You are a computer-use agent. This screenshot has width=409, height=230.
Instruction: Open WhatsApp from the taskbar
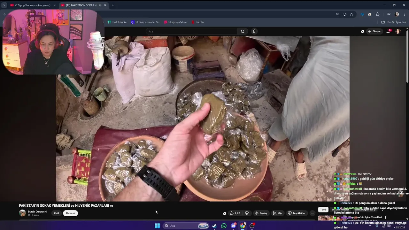point(224,226)
